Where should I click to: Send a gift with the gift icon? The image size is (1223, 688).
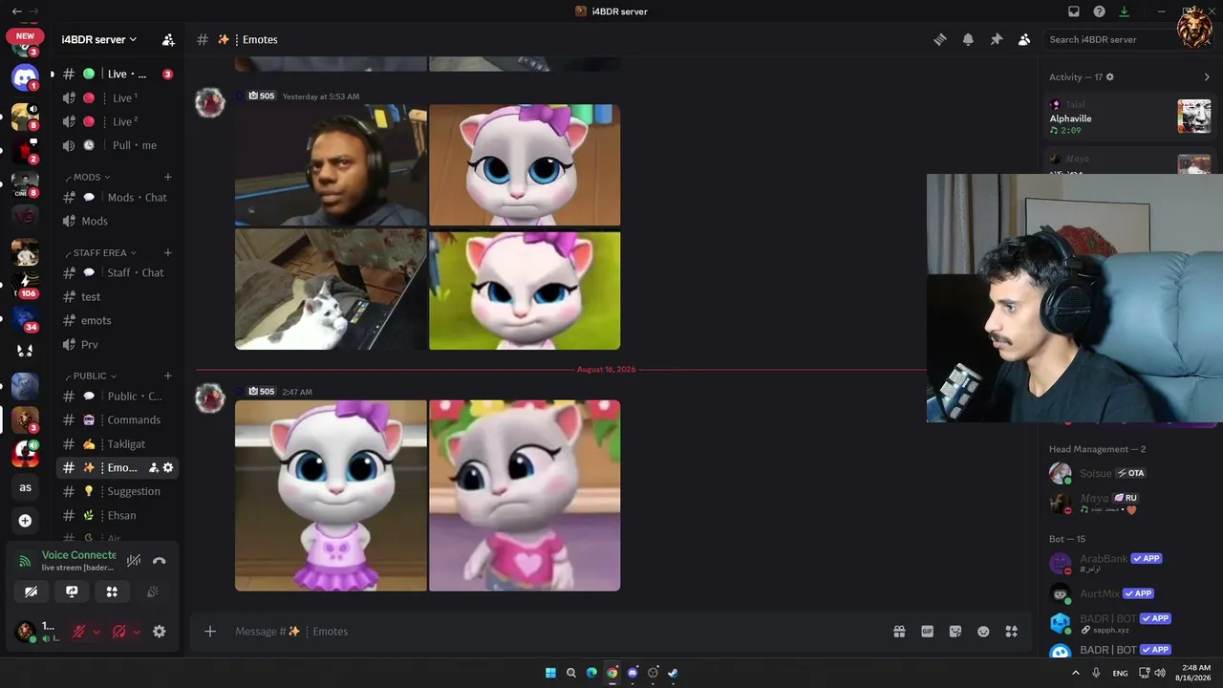pos(899,631)
